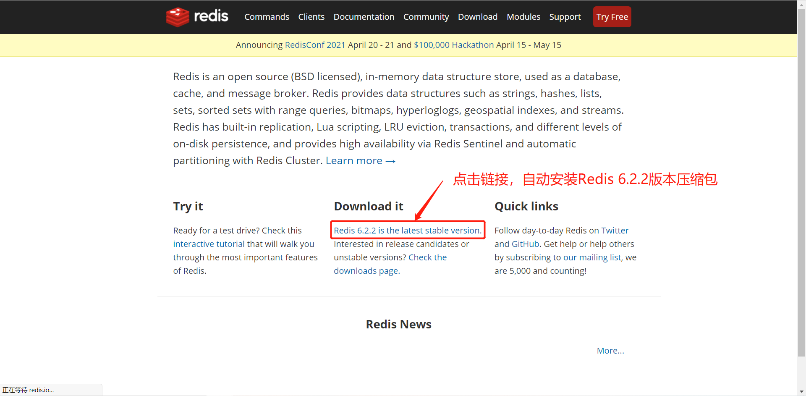Open the RedisConf 2021 announcement link
The width and height of the screenshot is (806, 396).
pyautogui.click(x=315, y=45)
